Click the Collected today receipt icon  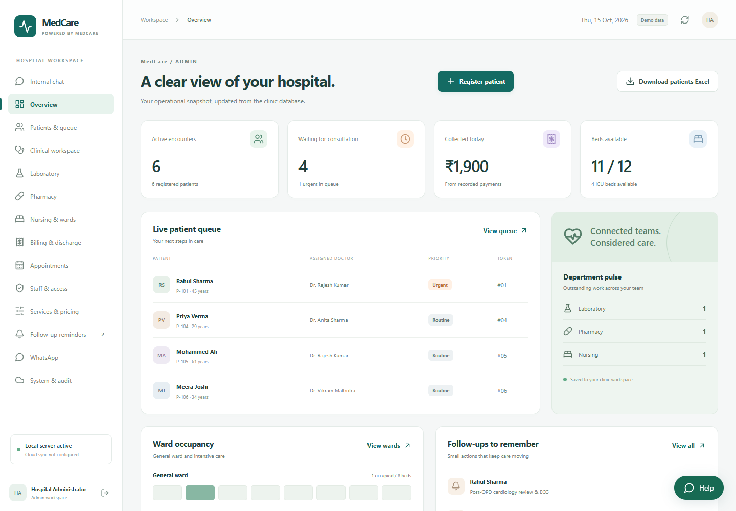pyautogui.click(x=551, y=139)
